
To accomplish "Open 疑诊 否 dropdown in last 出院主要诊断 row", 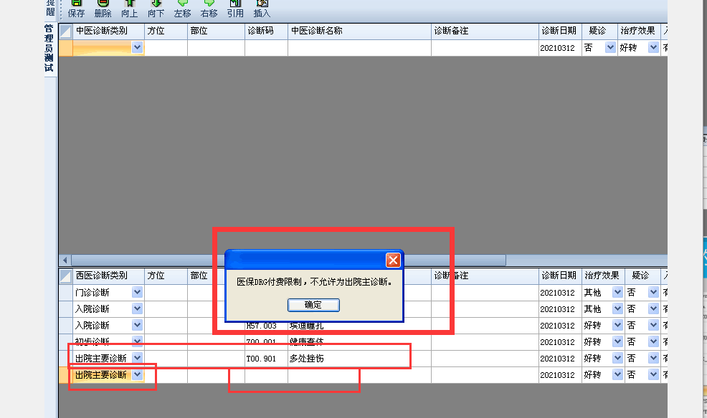I will pyautogui.click(x=653, y=374).
